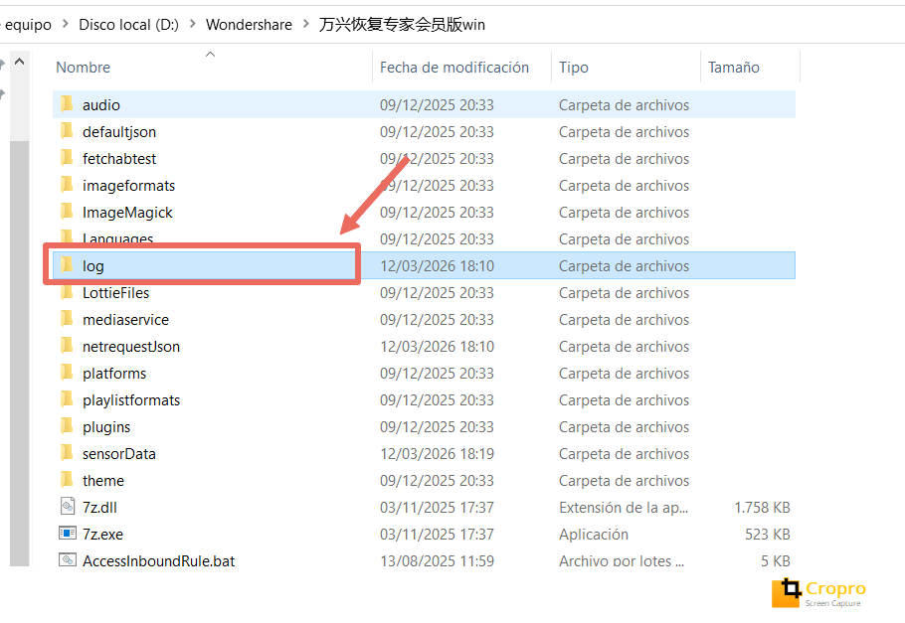Image resolution: width=905 pixels, height=623 pixels.
Task: Open the breadcrumb chevron after Disco local (D:)
Action: pyautogui.click(x=192, y=24)
